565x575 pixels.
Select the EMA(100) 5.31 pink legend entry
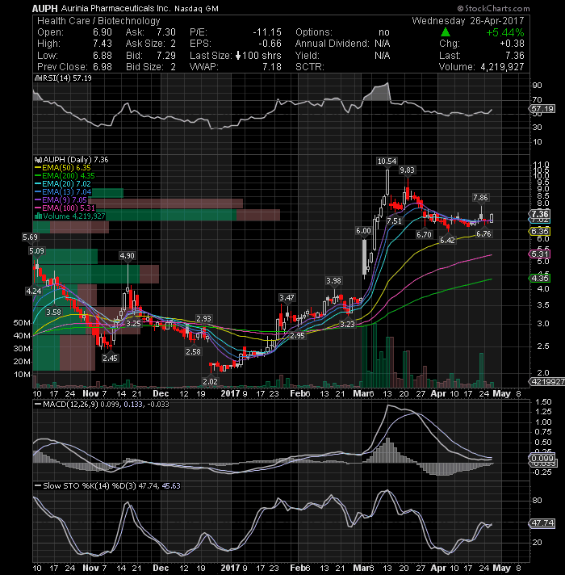(65, 208)
